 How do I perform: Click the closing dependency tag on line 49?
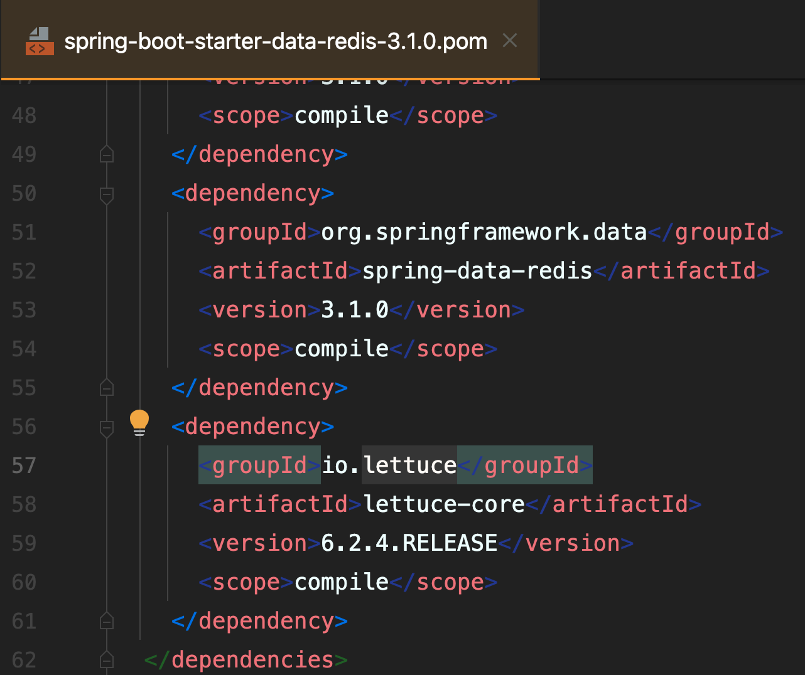coord(259,154)
